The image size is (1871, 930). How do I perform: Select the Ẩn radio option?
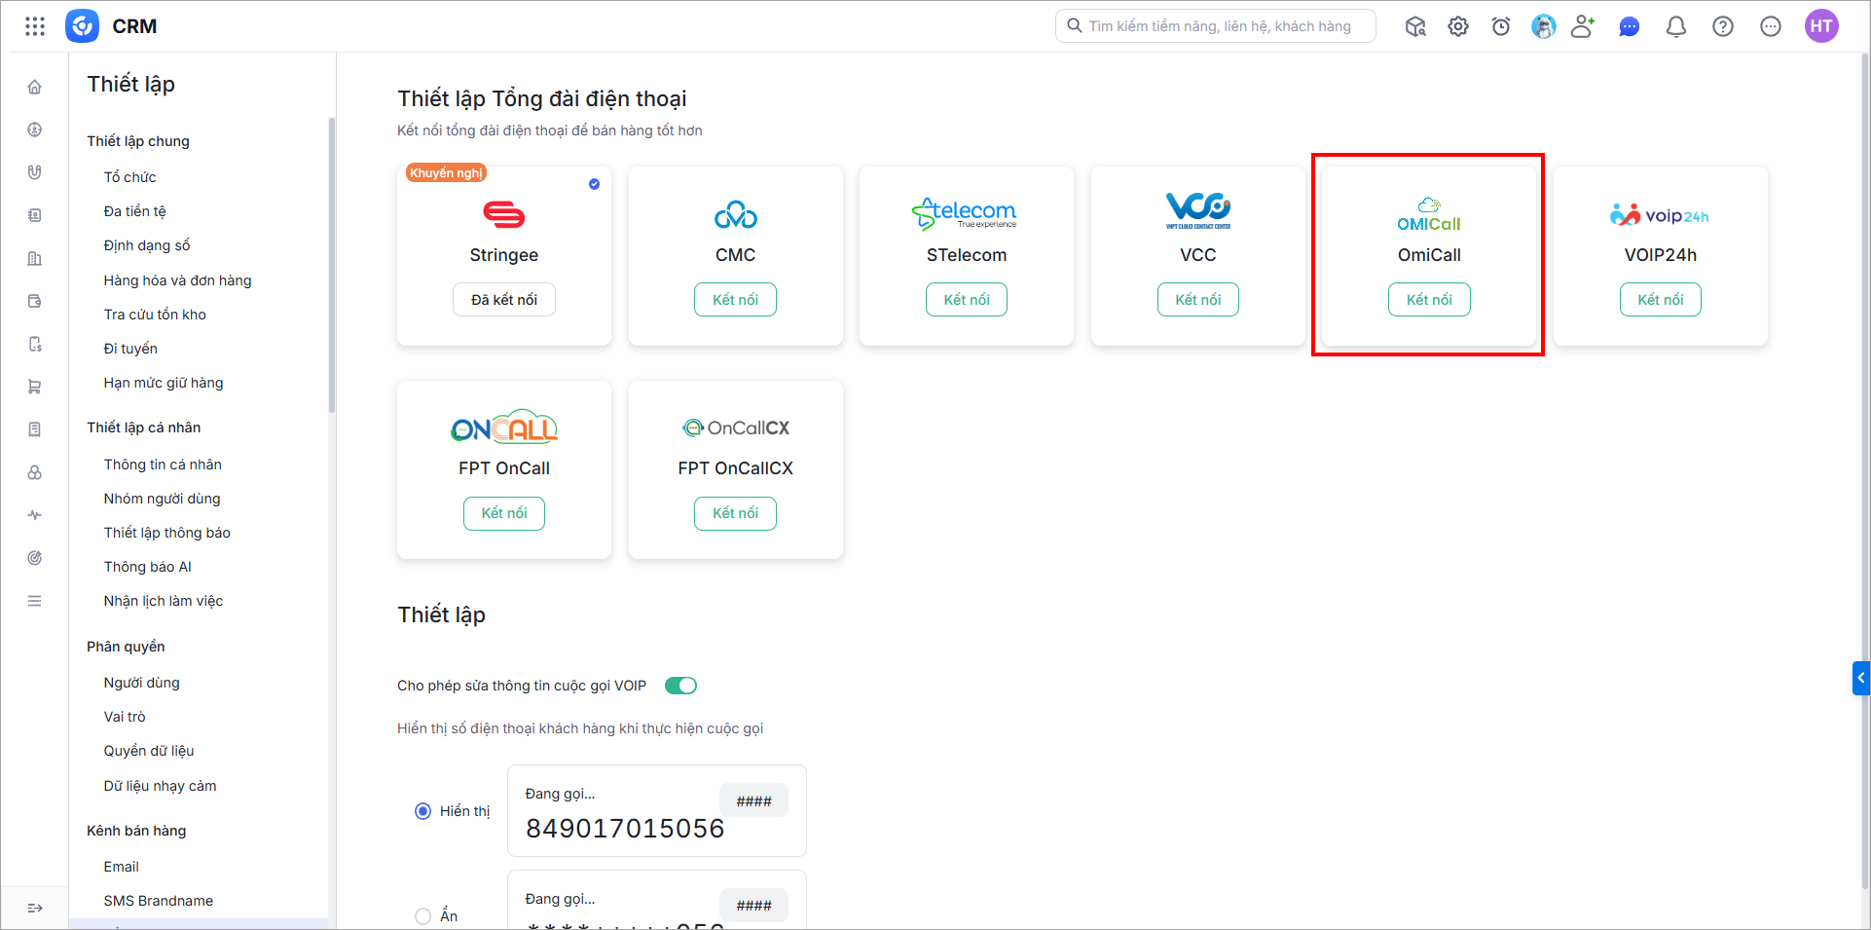pyautogui.click(x=422, y=916)
